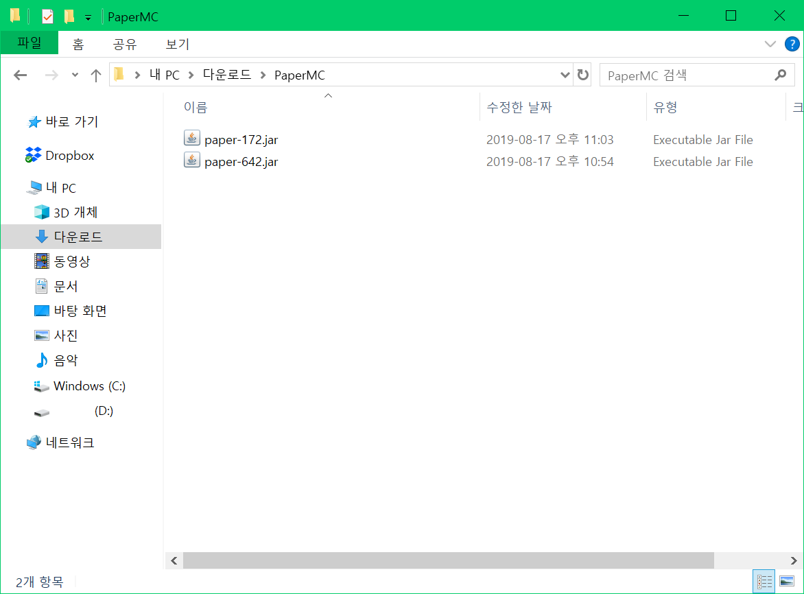Switch to the 보기 ribbon tab
Image resolution: width=804 pixels, height=594 pixels.
tap(178, 44)
